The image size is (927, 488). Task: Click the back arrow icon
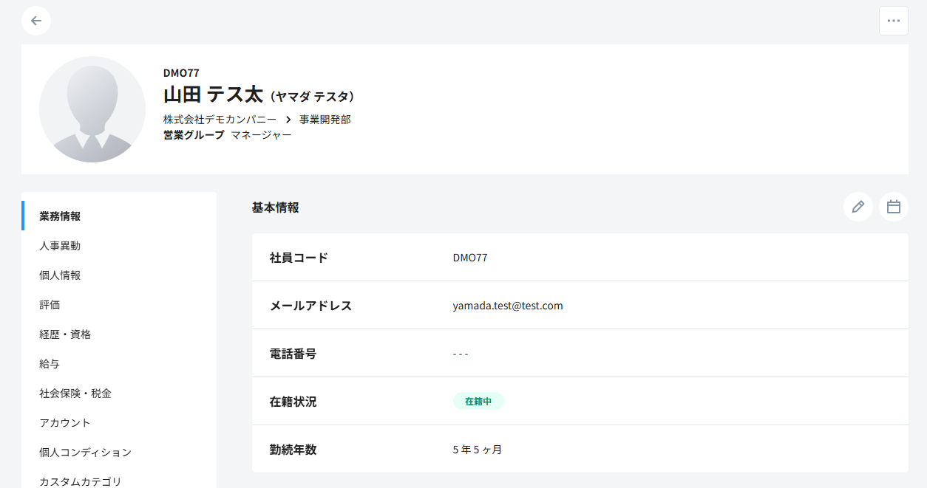[36, 21]
